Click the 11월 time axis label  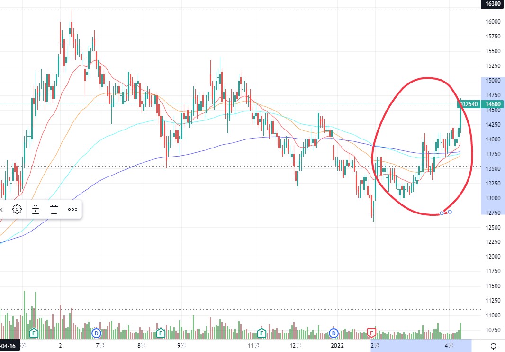click(254, 346)
